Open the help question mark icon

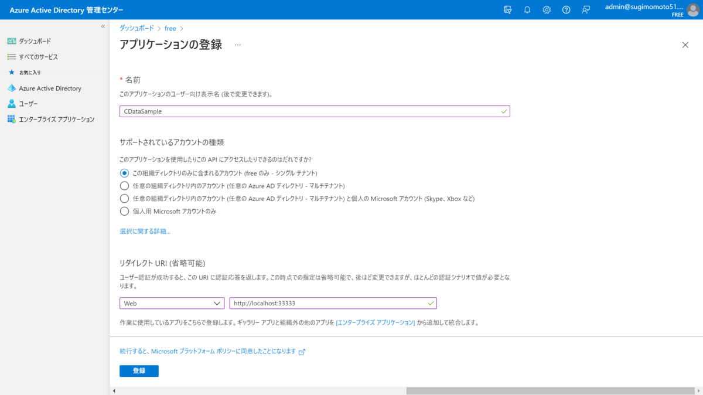566,9
